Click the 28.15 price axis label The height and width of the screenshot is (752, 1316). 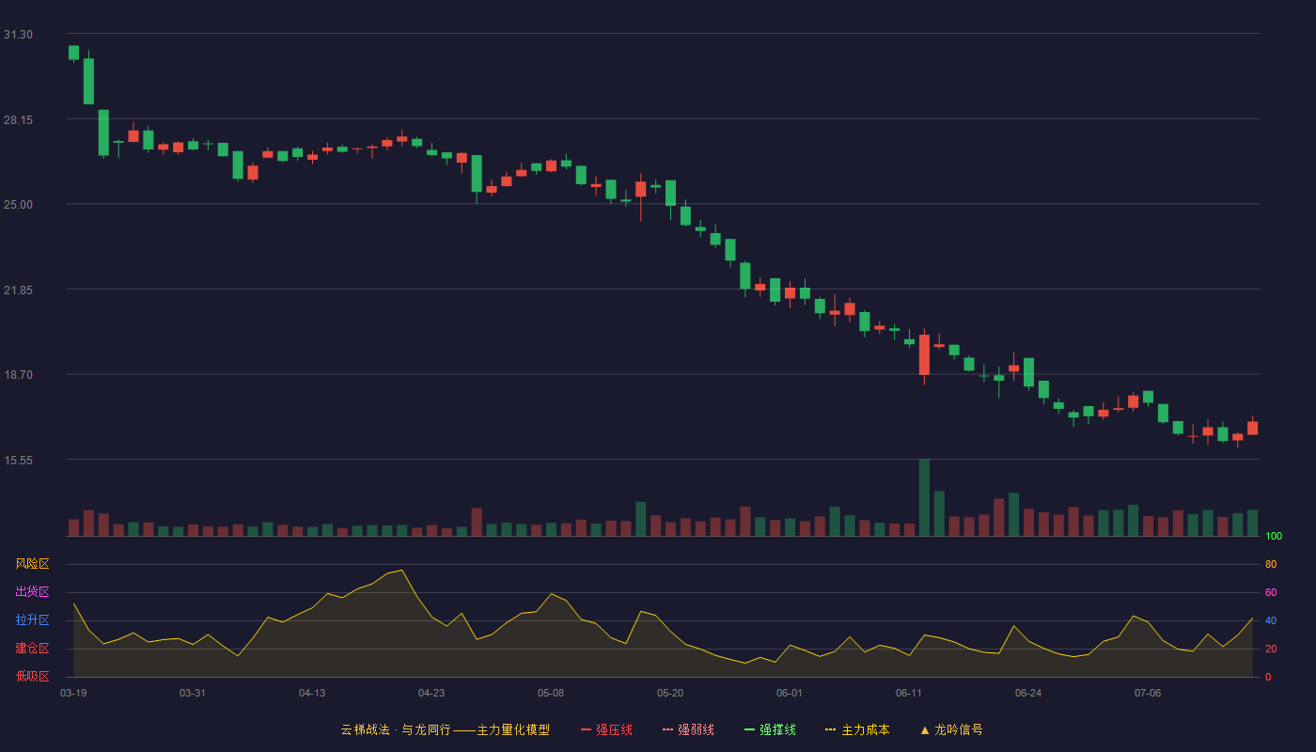(18, 119)
